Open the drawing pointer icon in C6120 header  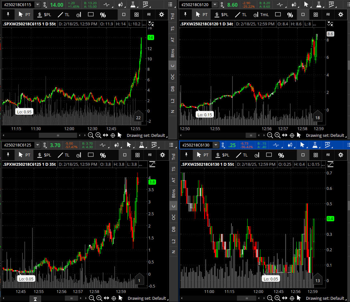click(x=306, y=4)
